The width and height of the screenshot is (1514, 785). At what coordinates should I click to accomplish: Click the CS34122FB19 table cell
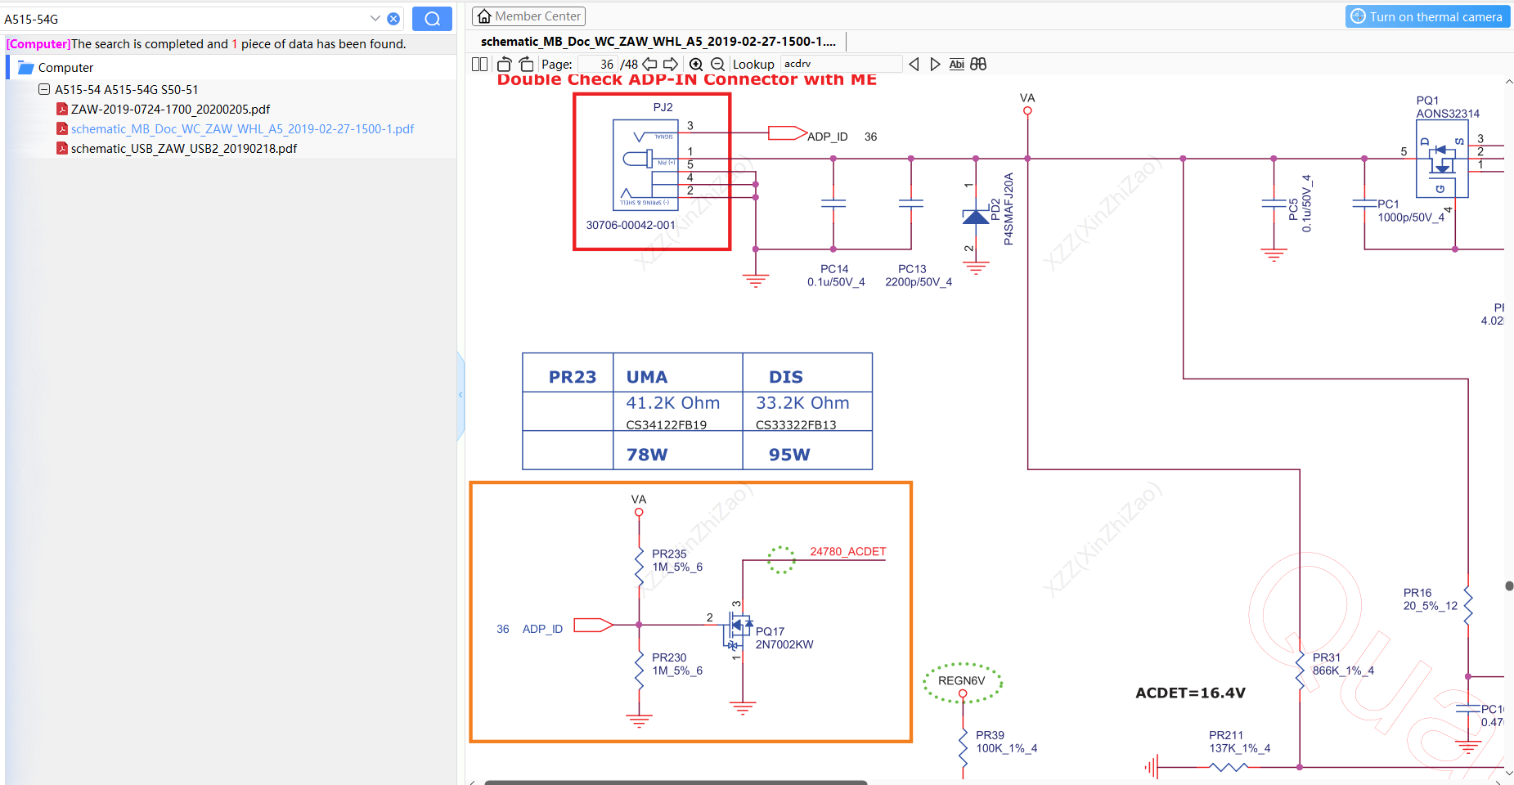[x=667, y=424]
